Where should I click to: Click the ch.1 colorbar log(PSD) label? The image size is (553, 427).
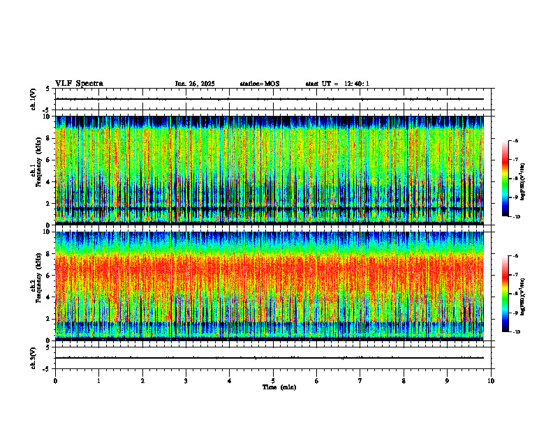(524, 182)
